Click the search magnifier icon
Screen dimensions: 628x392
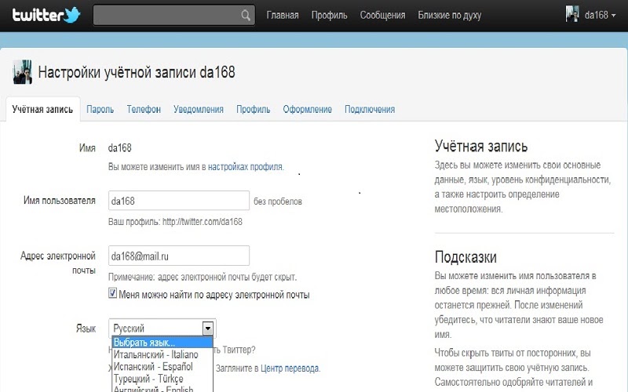(x=246, y=16)
